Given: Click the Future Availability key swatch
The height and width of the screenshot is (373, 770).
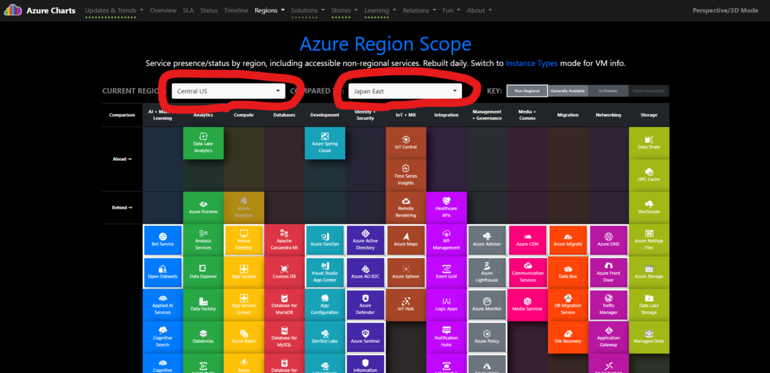Looking at the screenshot, I should click(649, 91).
